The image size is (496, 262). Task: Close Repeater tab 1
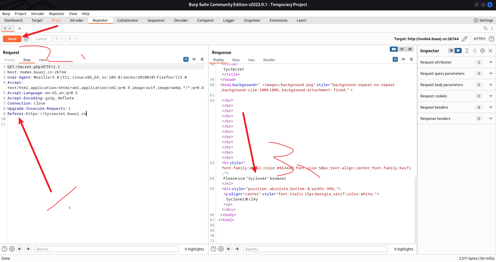pyautogui.click(x=10, y=28)
